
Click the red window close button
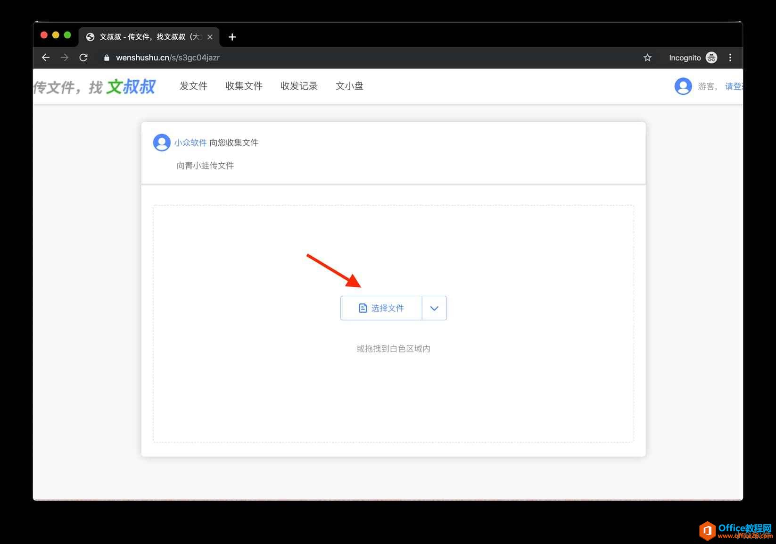coord(44,35)
